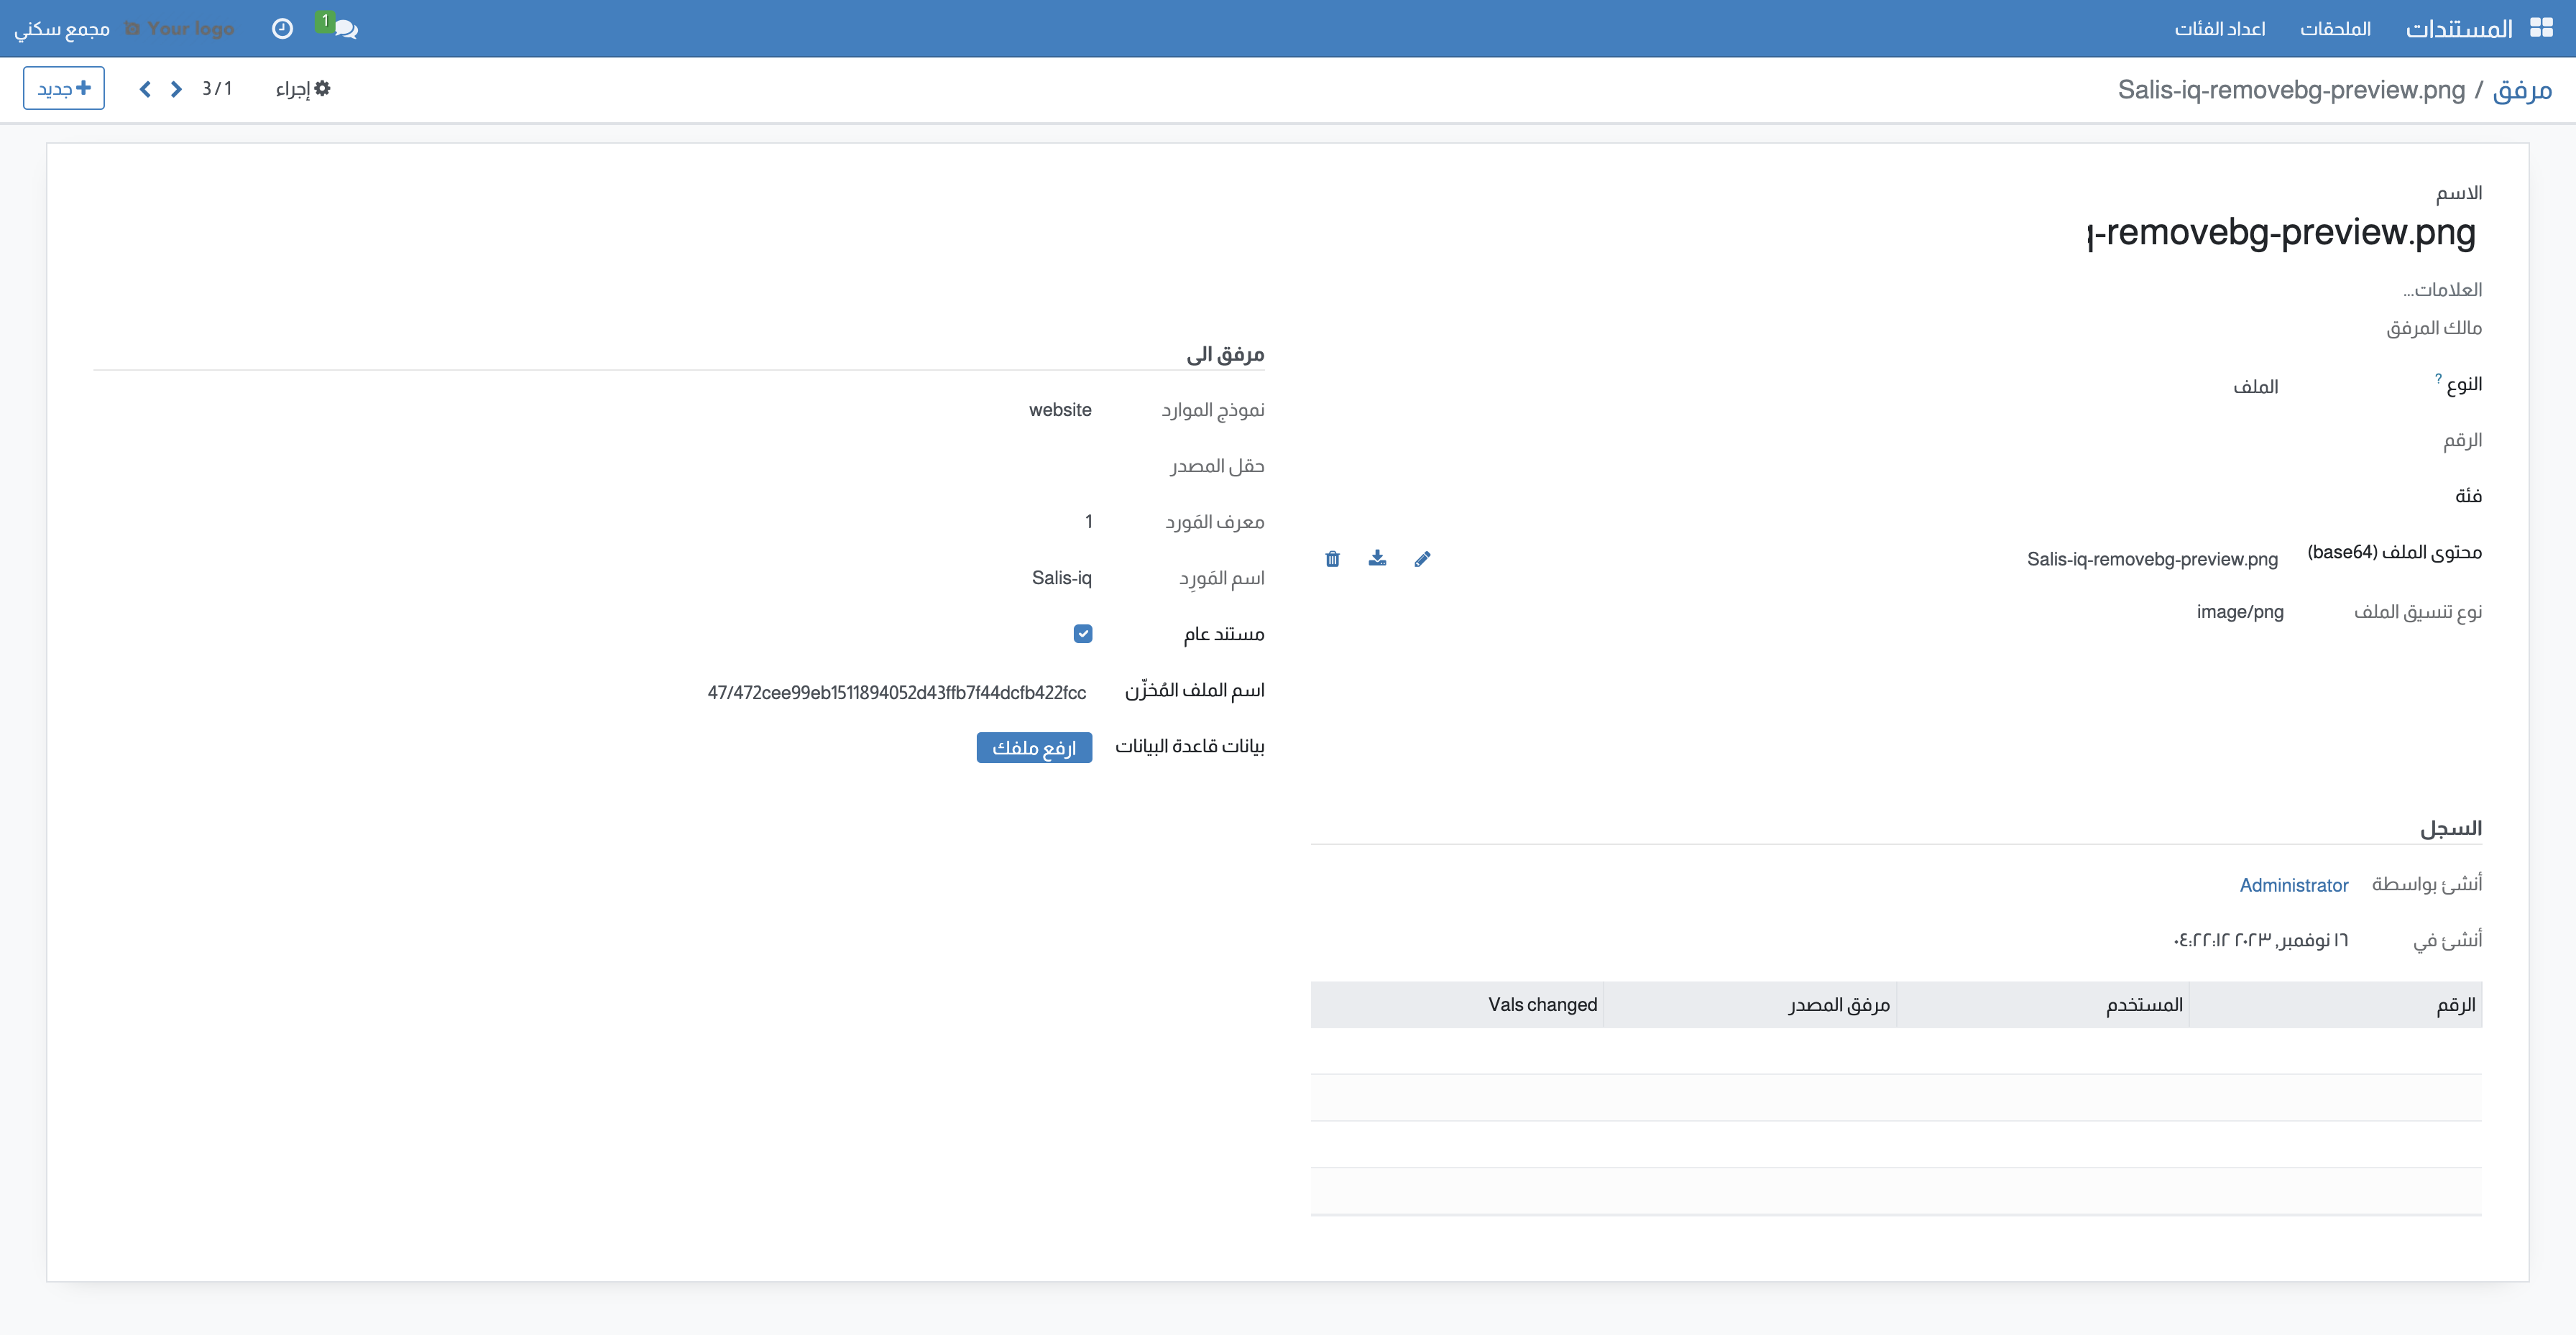The height and width of the screenshot is (1335, 2576).
Task: Open the activities clock icon
Action: 282,29
